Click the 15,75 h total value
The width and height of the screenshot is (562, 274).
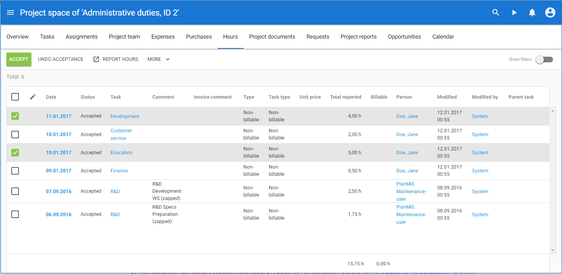click(x=356, y=264)
